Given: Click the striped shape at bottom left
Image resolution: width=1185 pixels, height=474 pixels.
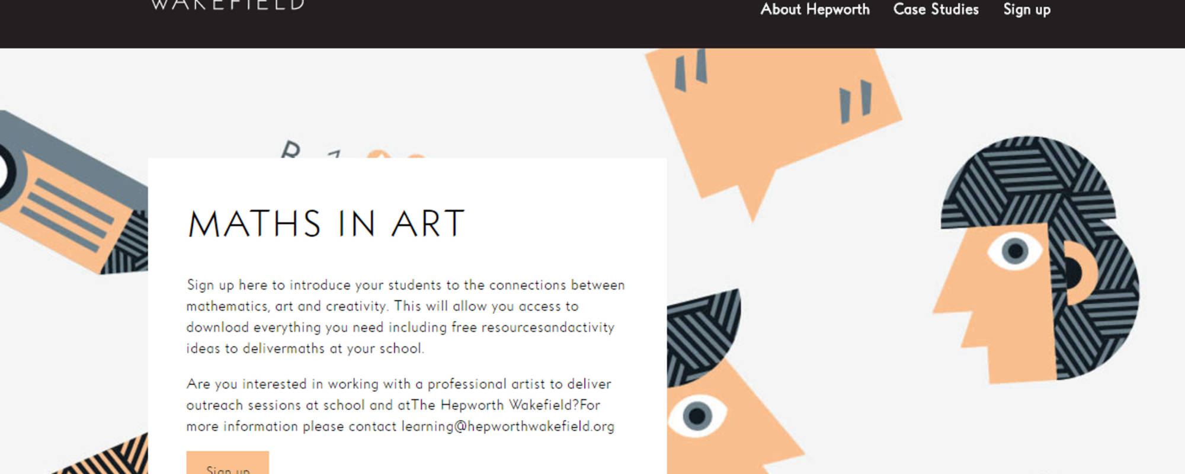Looking at the screenshot, I should [101, 456].
